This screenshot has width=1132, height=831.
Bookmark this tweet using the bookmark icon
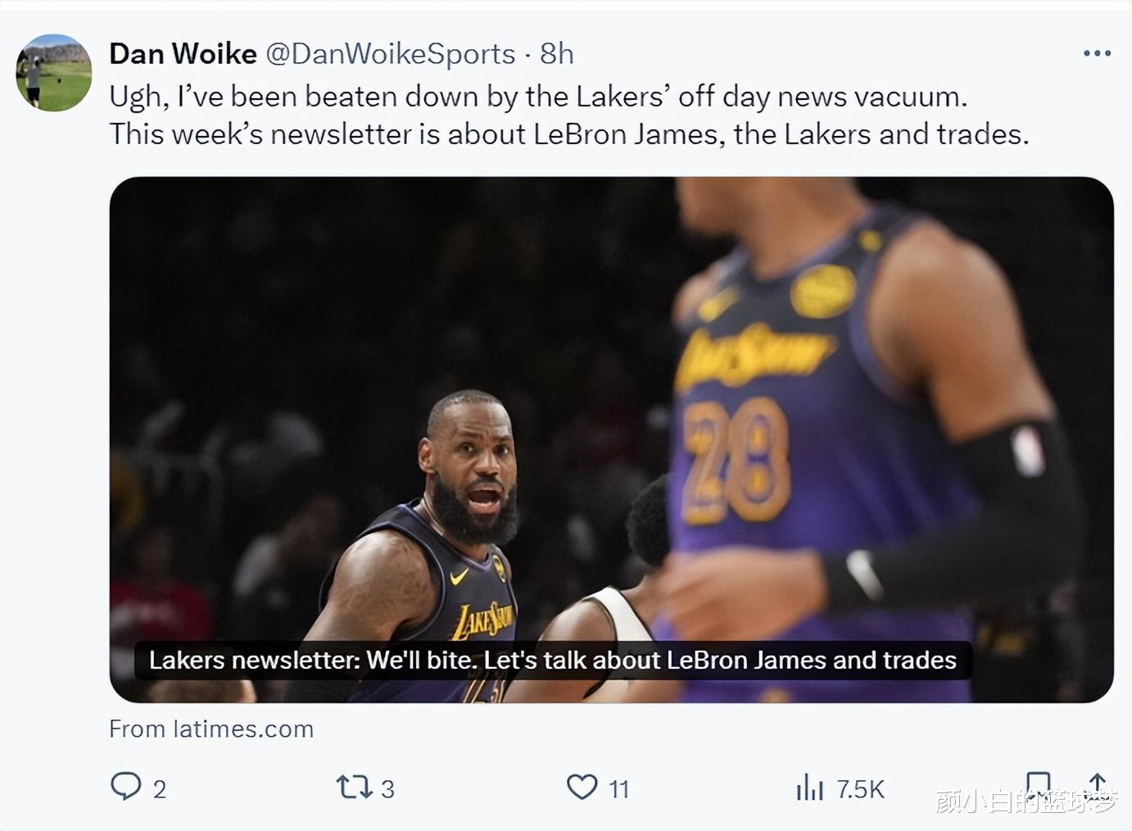tap(1039, 783)
